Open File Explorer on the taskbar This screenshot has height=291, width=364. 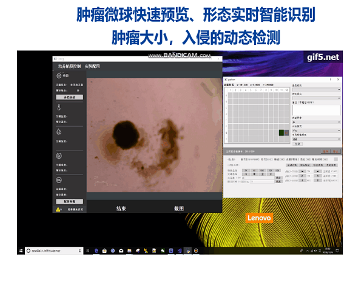[129, 250]
